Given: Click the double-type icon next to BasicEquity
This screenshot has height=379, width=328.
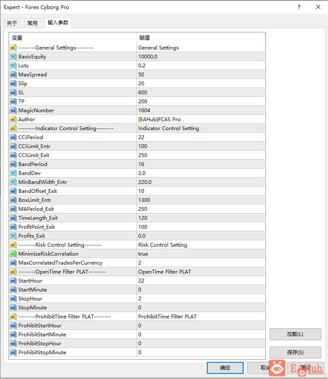Looking at the screenshot, I should [13, 57].
